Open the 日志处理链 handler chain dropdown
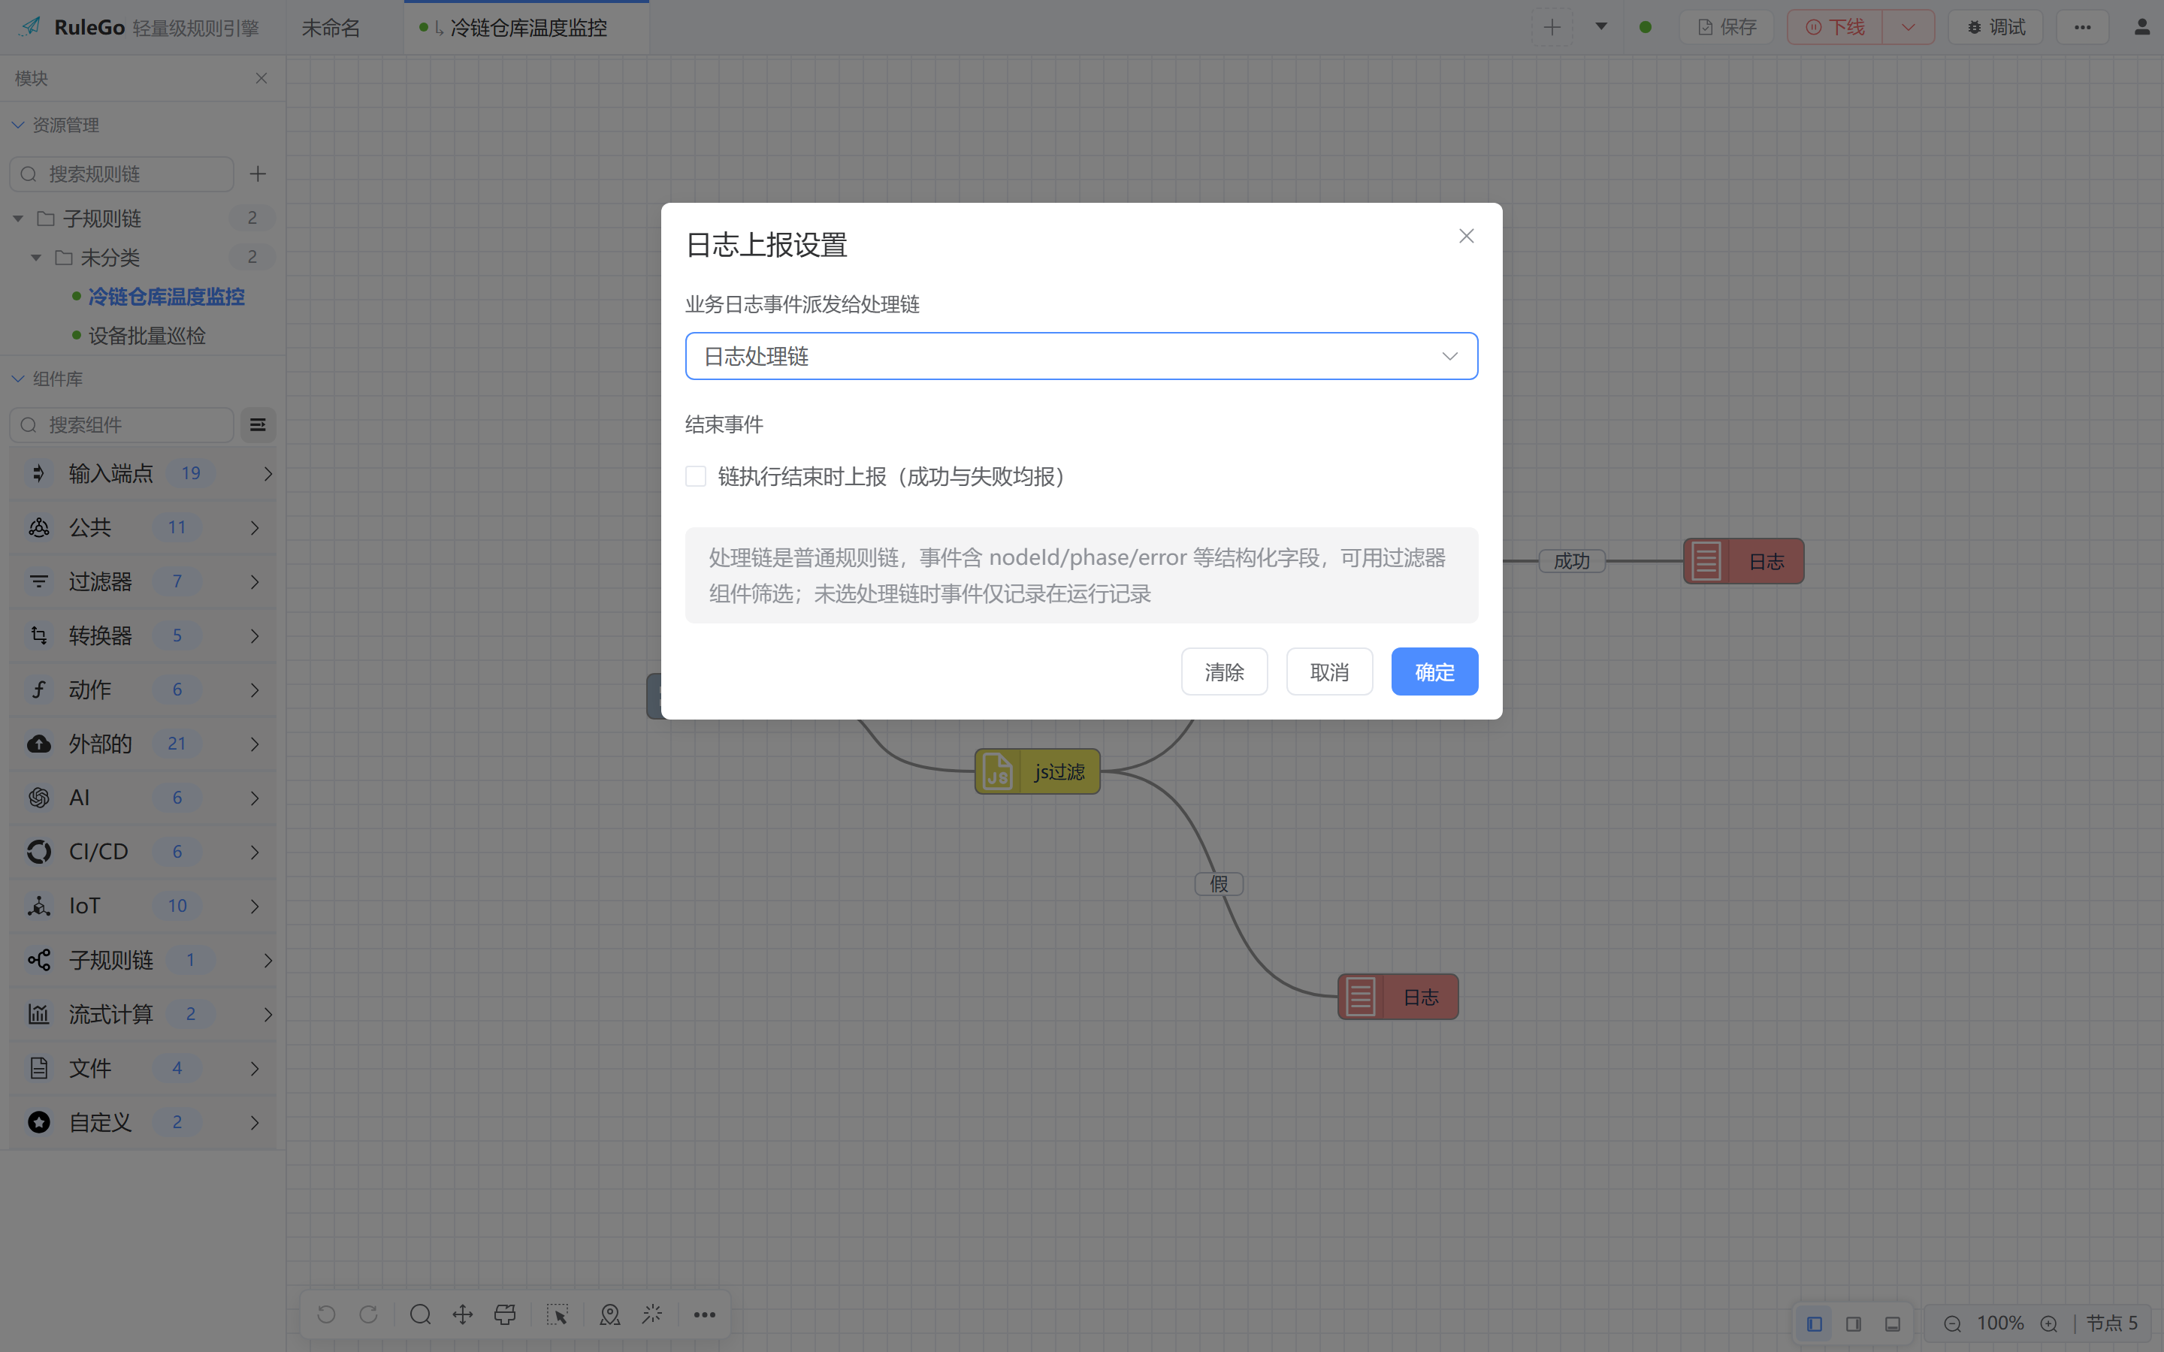2164x1352 pixels. [x=1081, y=356]
